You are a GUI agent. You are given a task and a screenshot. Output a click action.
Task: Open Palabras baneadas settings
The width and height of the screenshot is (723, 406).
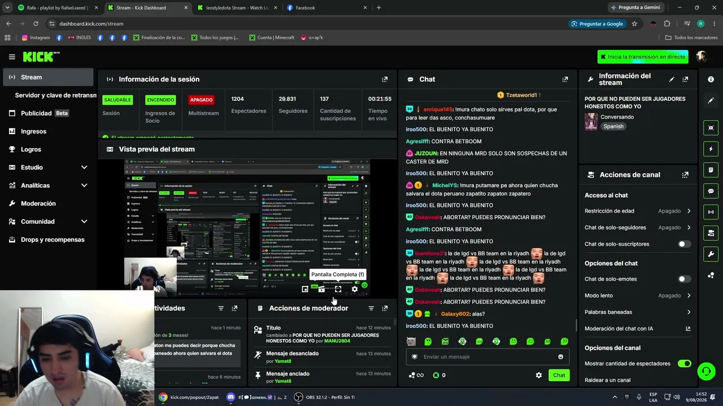click(x=638, y=312)
